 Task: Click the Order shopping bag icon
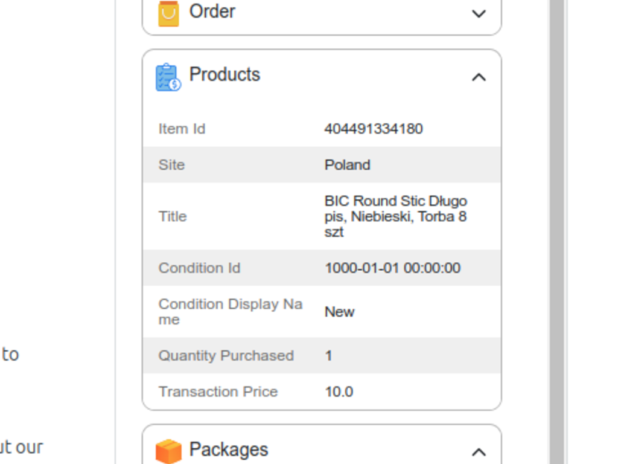[168, 13]
